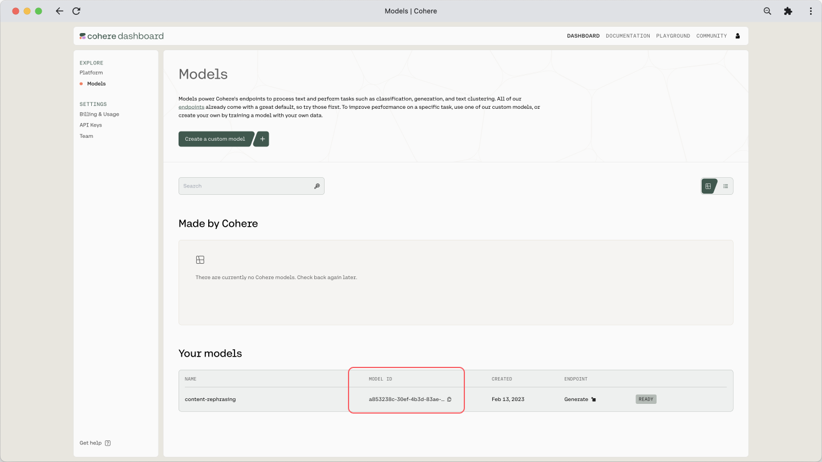Click the no Cohere models message
This screenshot has width=822, height=462.
pyautogui.click(x=276, y=277)
